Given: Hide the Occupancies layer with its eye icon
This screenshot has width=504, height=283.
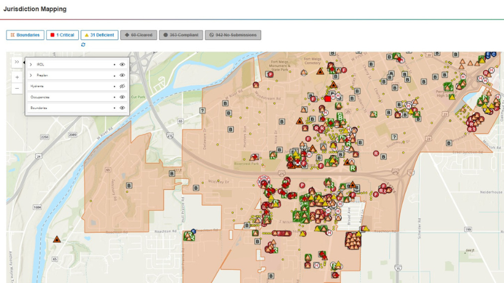Looking at the screenshot, I should pos(122,97).
